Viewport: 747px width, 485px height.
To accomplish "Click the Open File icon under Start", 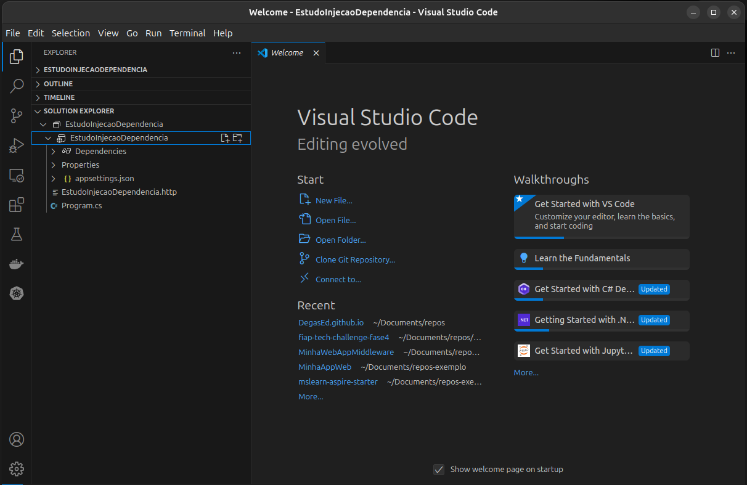I will click(304, 219).
